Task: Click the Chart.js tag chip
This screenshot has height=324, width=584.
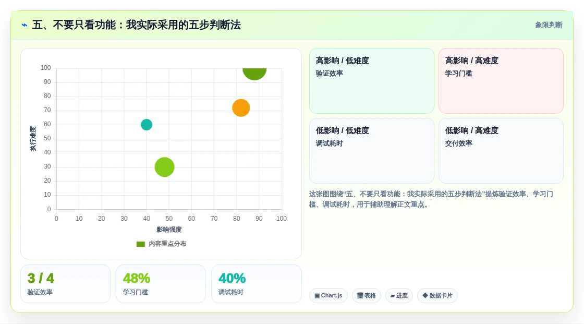Action: click(x=328, y=296)
